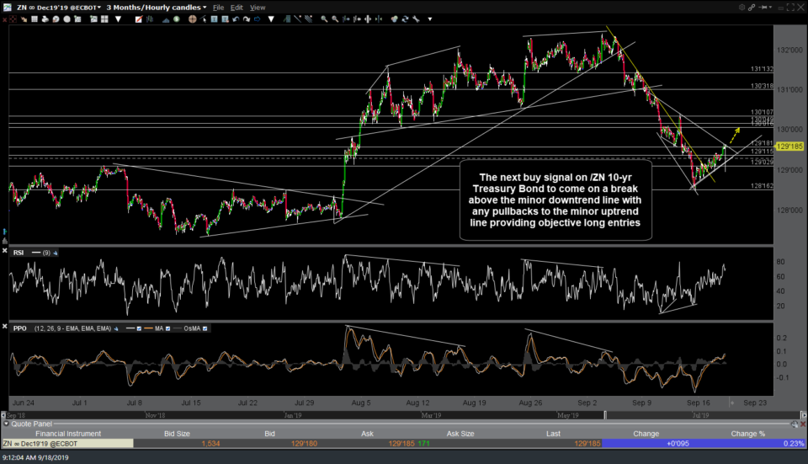The height and width of the screenshot is (464, 808).
Task: Click the printer icon in the toolbar
Action: coord(45,19)
